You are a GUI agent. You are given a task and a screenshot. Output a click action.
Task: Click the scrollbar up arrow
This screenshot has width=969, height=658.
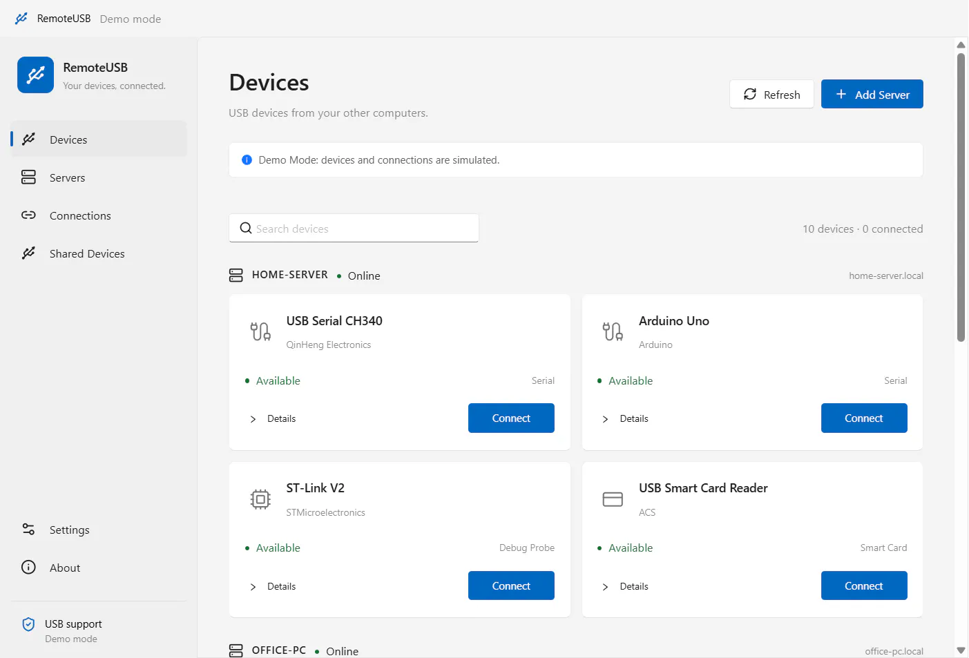(961, 45)
